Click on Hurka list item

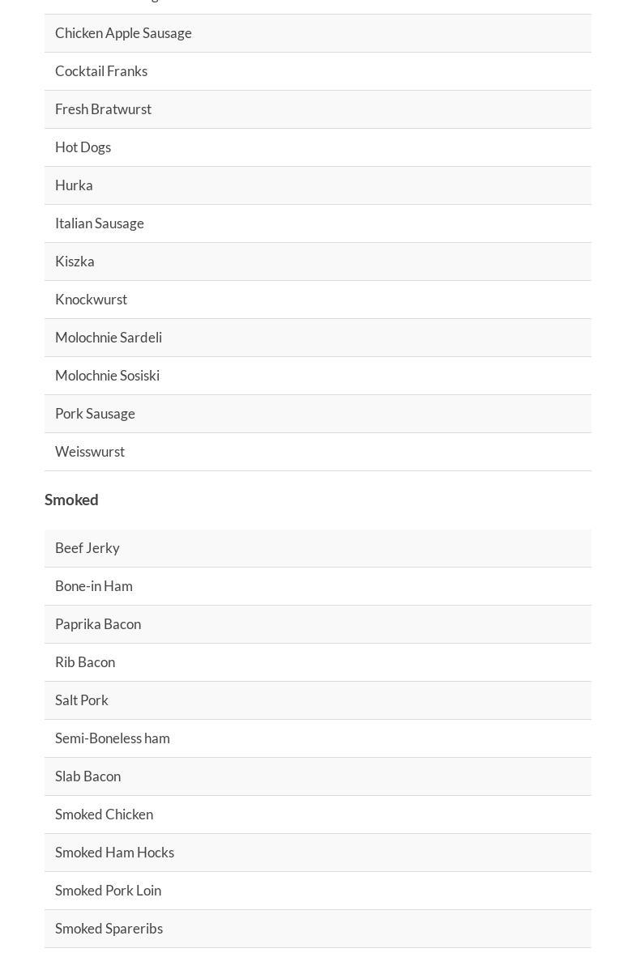pos(74,185)
